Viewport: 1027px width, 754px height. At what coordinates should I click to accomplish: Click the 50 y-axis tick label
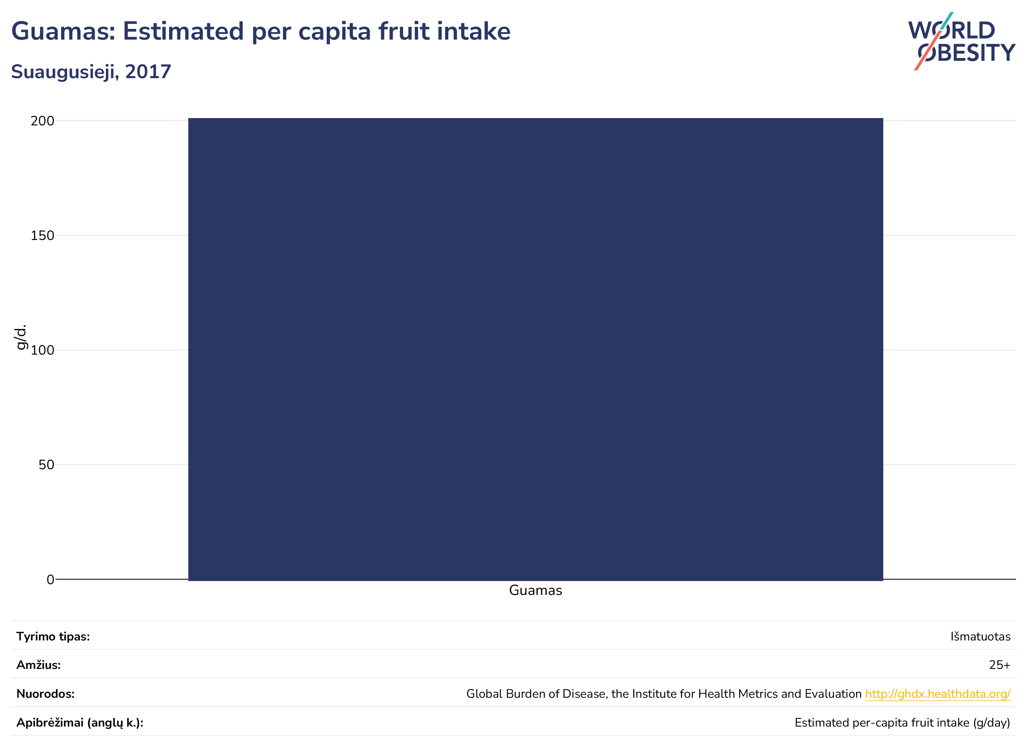pyautogui.click(x=46, y=465)
